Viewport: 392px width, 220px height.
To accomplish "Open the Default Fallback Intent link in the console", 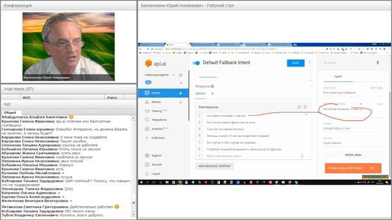I will [x=337, y=128].
